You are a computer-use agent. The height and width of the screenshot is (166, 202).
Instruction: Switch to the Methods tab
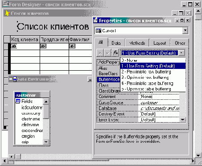pyautogui.click(x=137, y=43)
